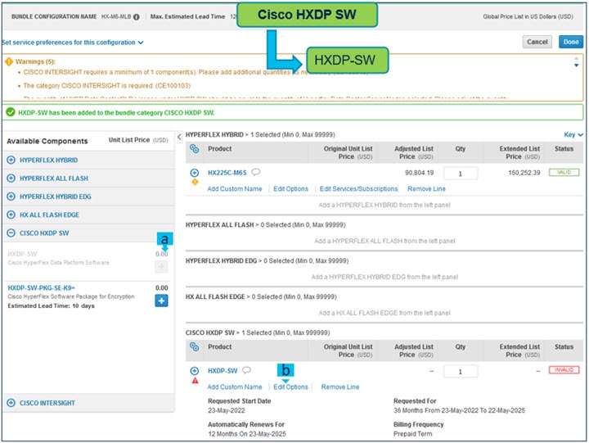Open comment bubble for HX225C-M6S
589x443 pixels.
coord(256,172)
